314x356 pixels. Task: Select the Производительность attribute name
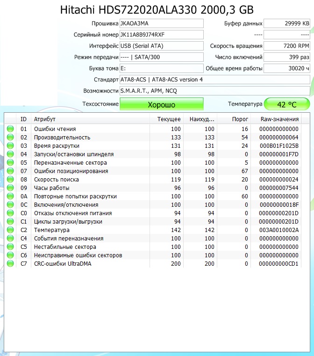pyautogui.click(x=62, y=137)
